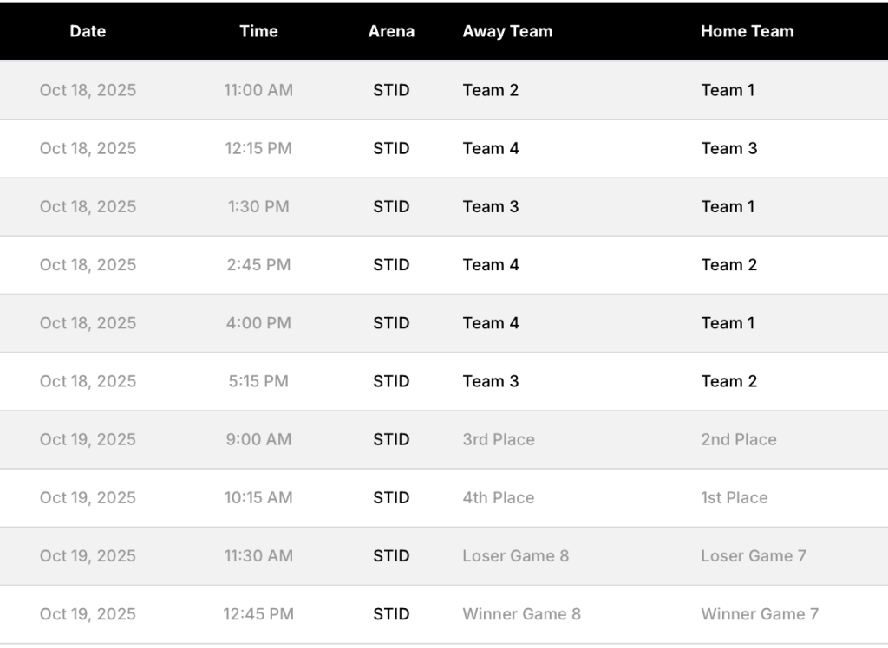Select Team 2 in 11:00 AM game
This screenshot has height=648, width=888.
tap(491, 90)
